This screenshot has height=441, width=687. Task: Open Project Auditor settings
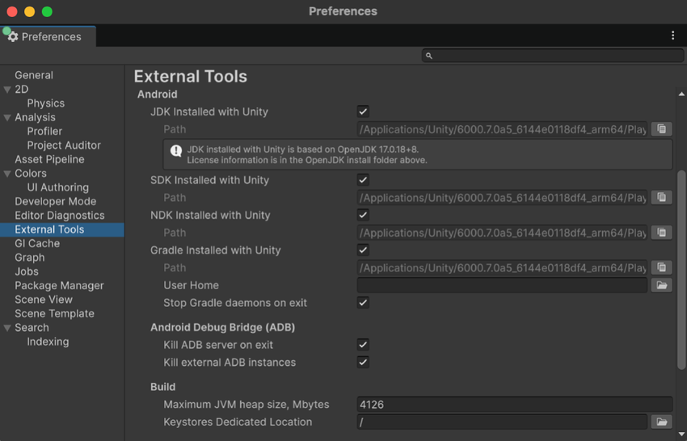(x=64, y=145)
